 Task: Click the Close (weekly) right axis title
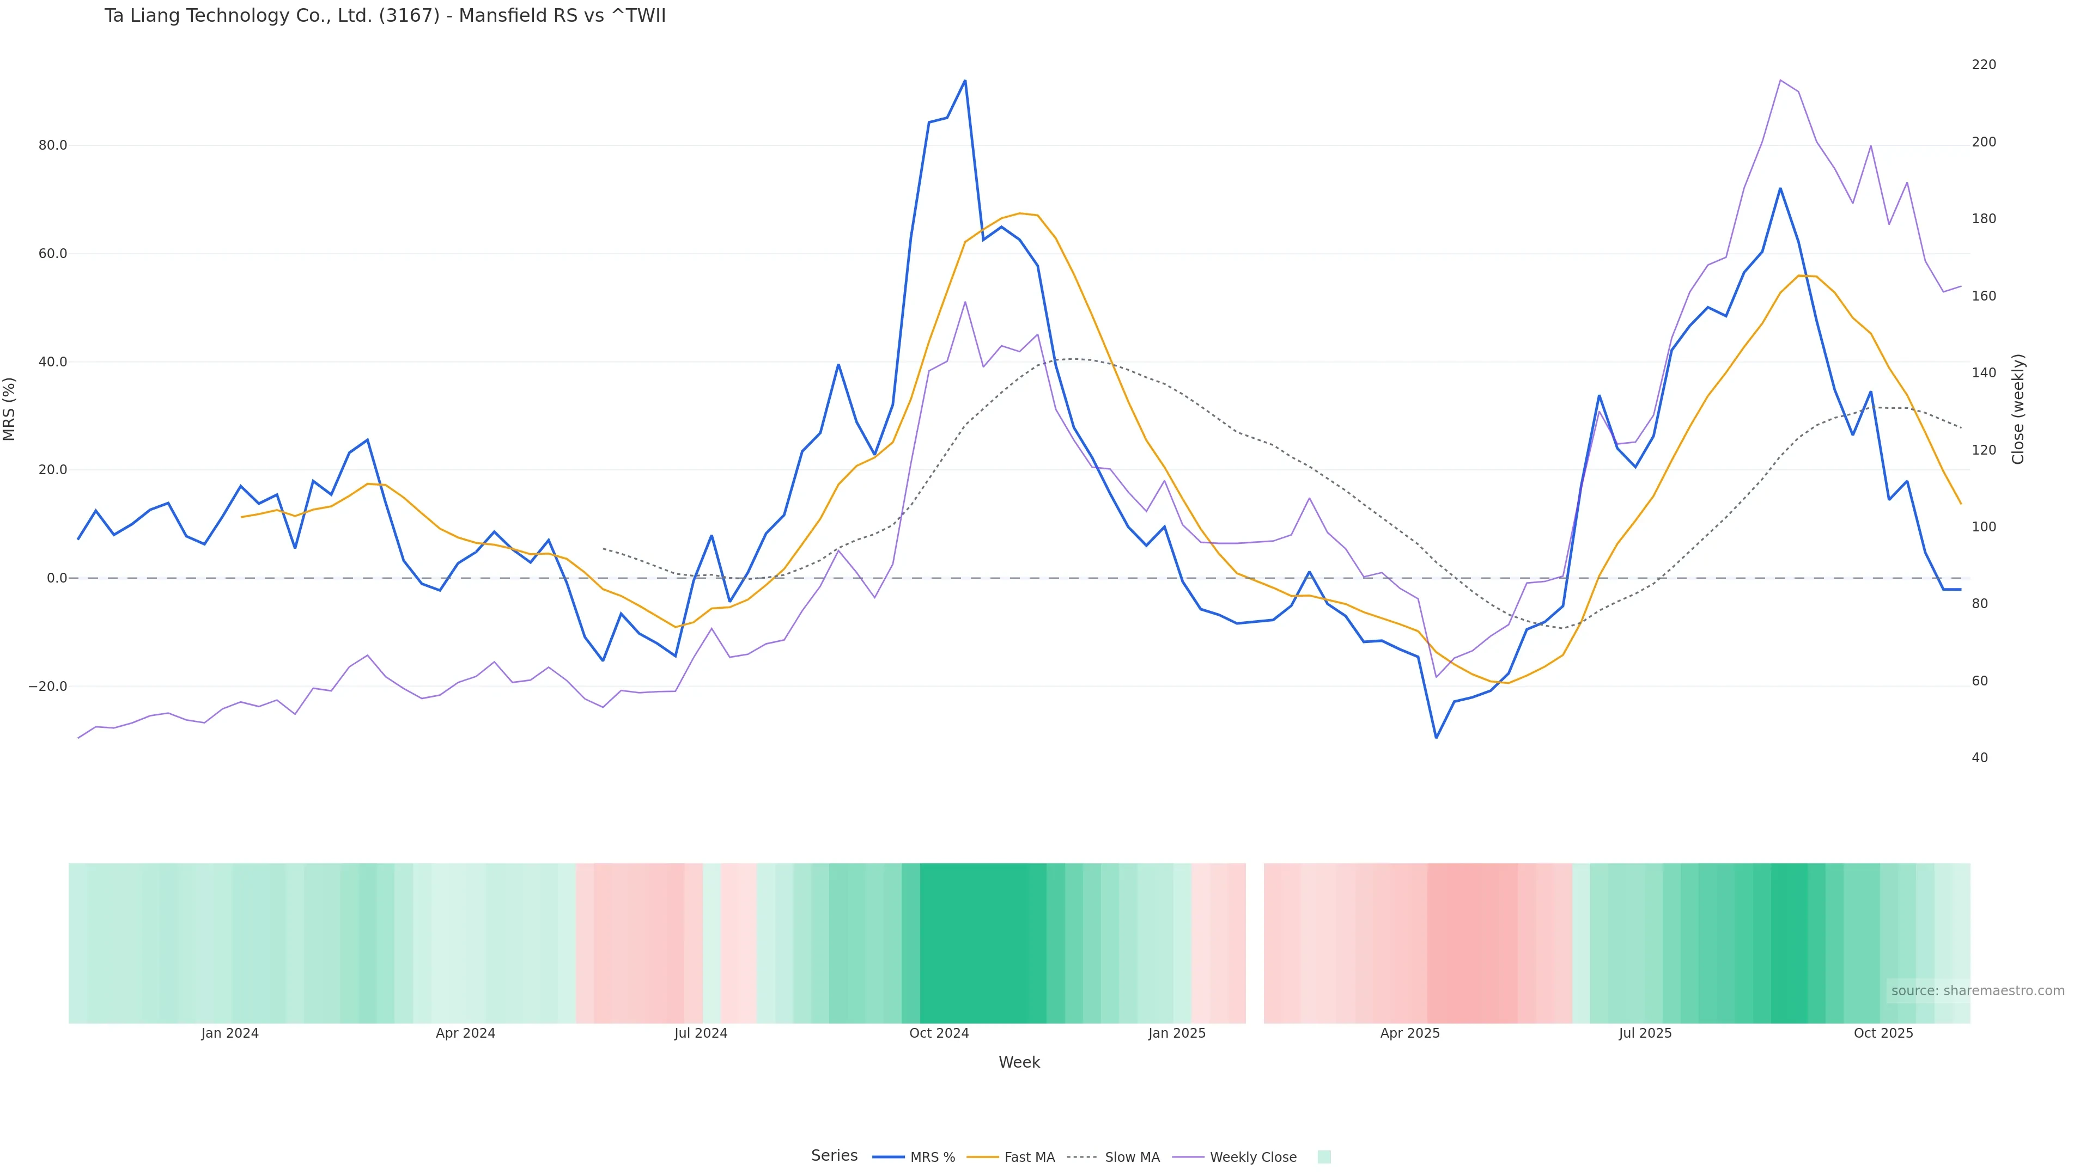pos(2018,409)
